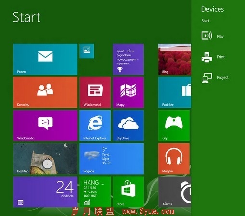Open the purple Wiadomości messaging tile

pyautogui.click(x=45, y=126)
